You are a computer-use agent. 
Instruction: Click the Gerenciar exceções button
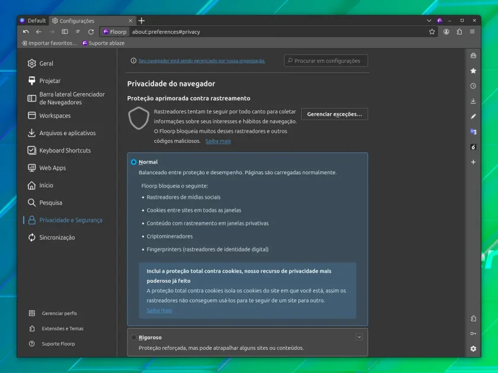click(334, 114)
